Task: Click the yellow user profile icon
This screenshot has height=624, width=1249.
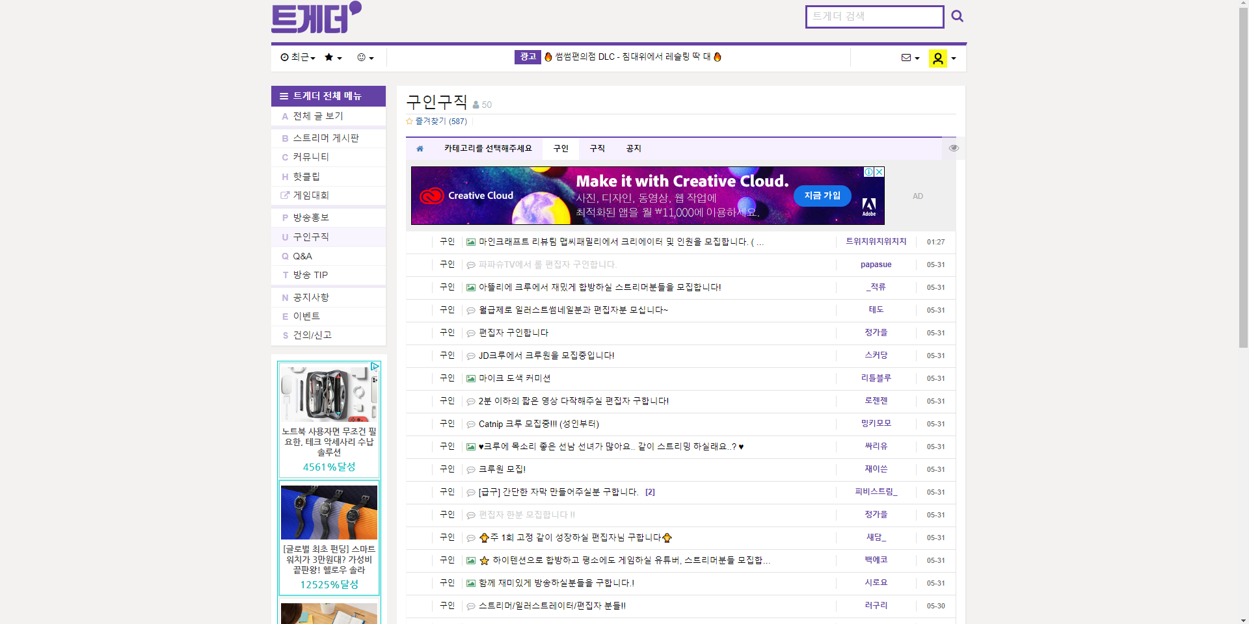Action: pyautogui.click(x=937, y=58)
